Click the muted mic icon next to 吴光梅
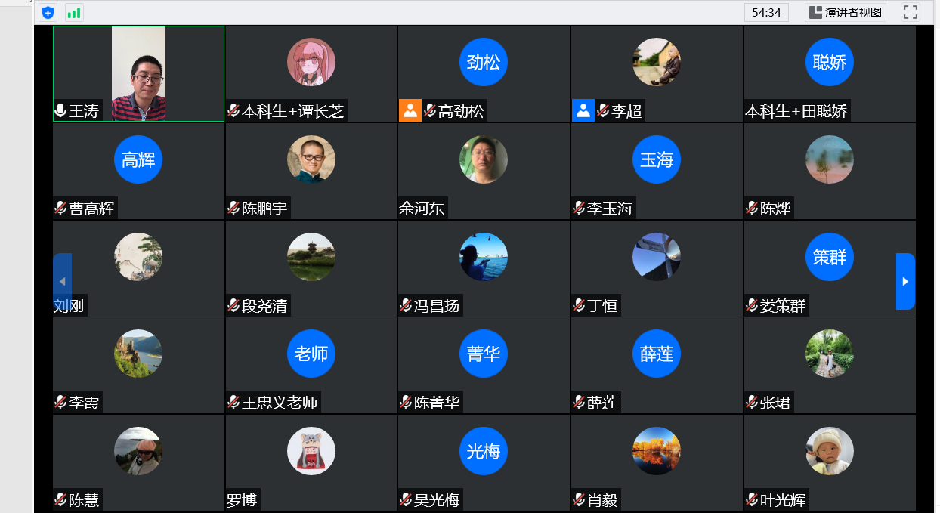 click(406, 499)
